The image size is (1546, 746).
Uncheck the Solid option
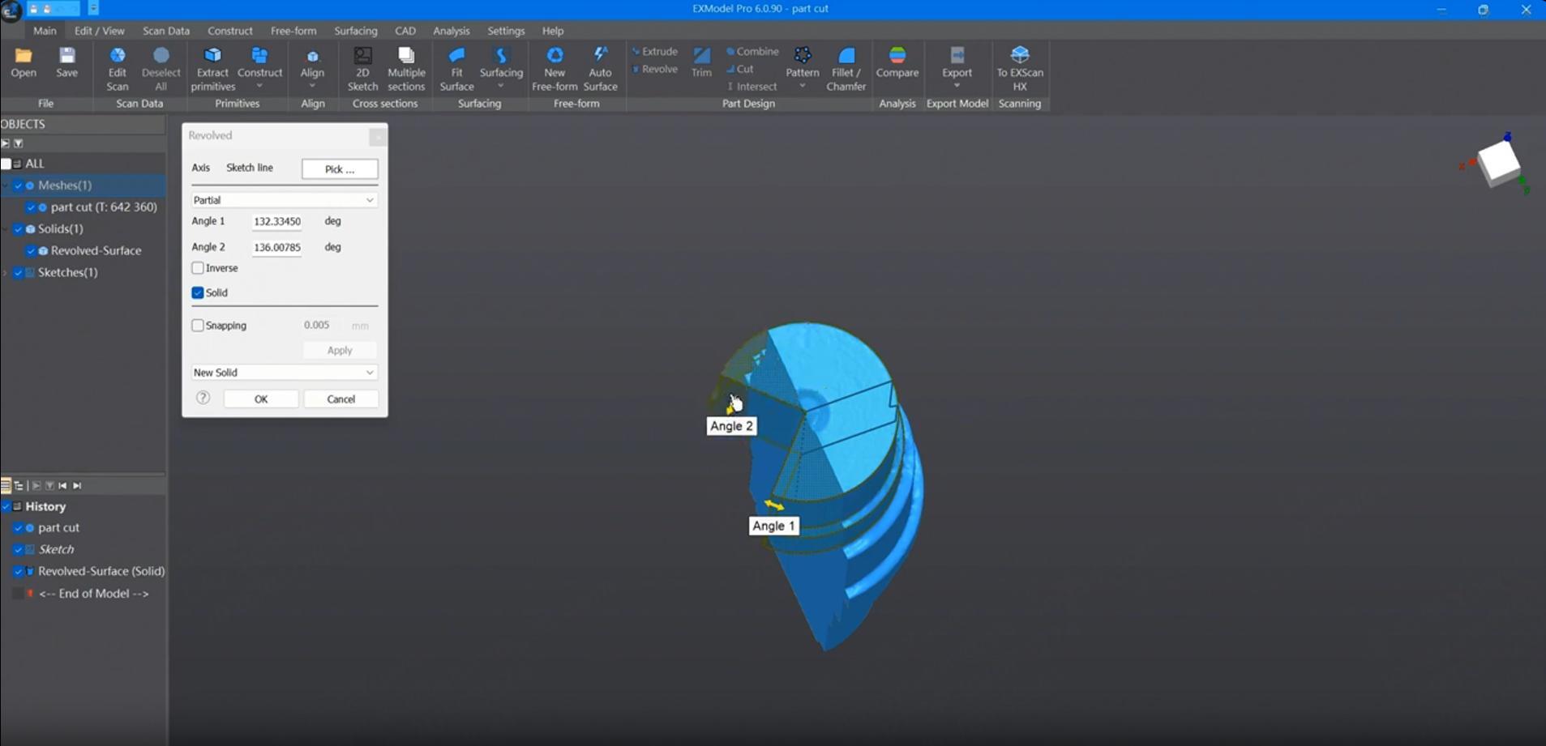coord(198,292)
